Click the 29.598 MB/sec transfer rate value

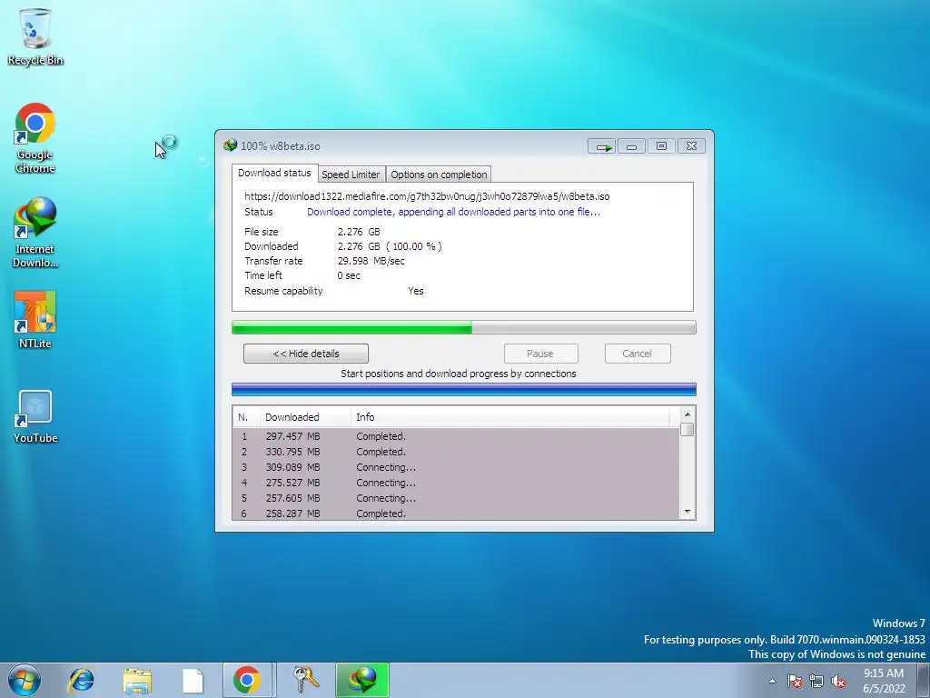coord(371,261)
